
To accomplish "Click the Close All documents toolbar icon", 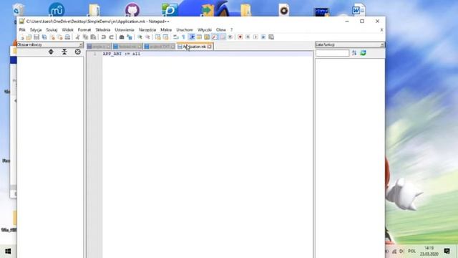I will [x=60, y=37].
